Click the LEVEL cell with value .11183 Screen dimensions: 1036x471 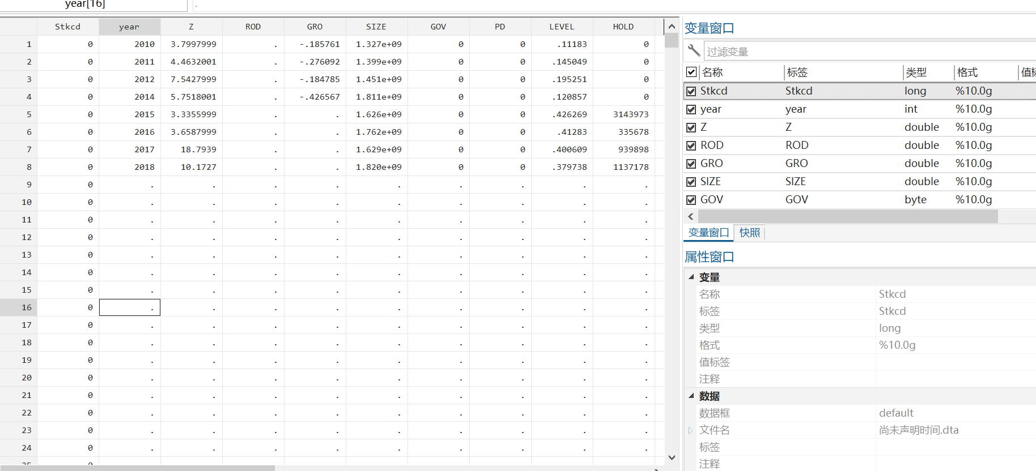[562, 44]
